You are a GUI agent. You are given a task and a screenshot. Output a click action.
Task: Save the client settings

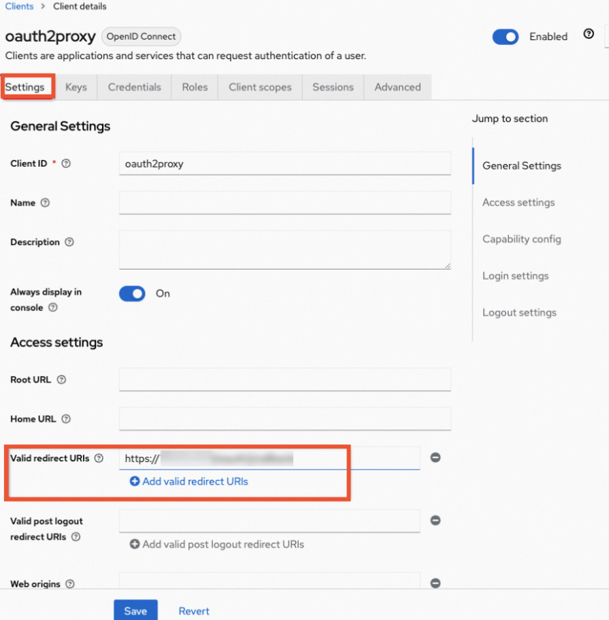click(x=135, y=610)
